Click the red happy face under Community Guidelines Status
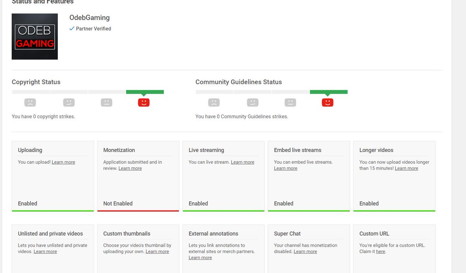Screen dimensions: 466x273 pos(327,102)
